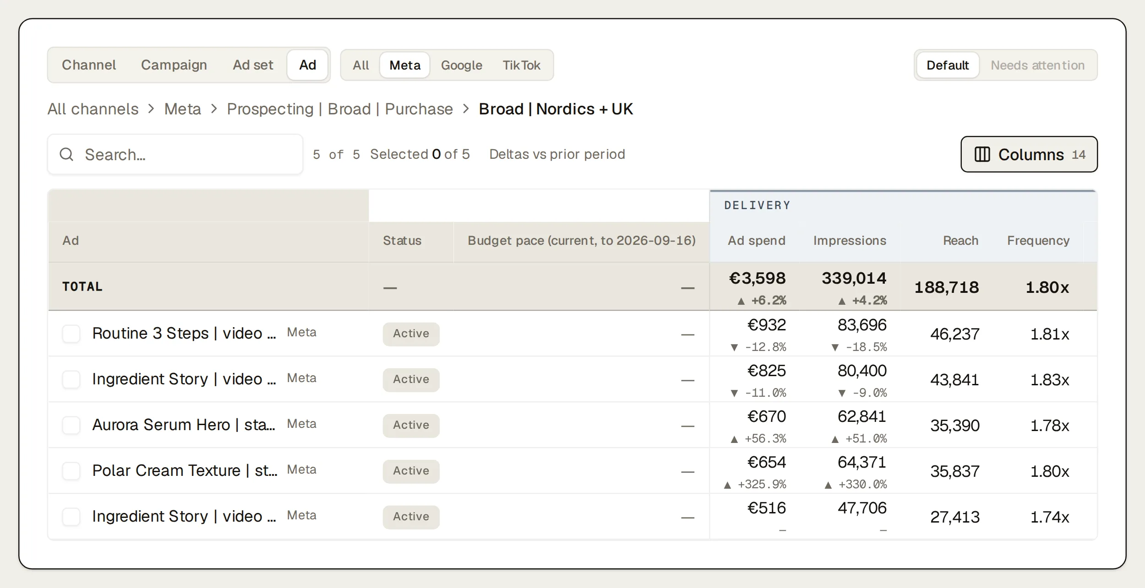Click the Broad | Nordics + UK breadcrumb

tap(556, 109)
